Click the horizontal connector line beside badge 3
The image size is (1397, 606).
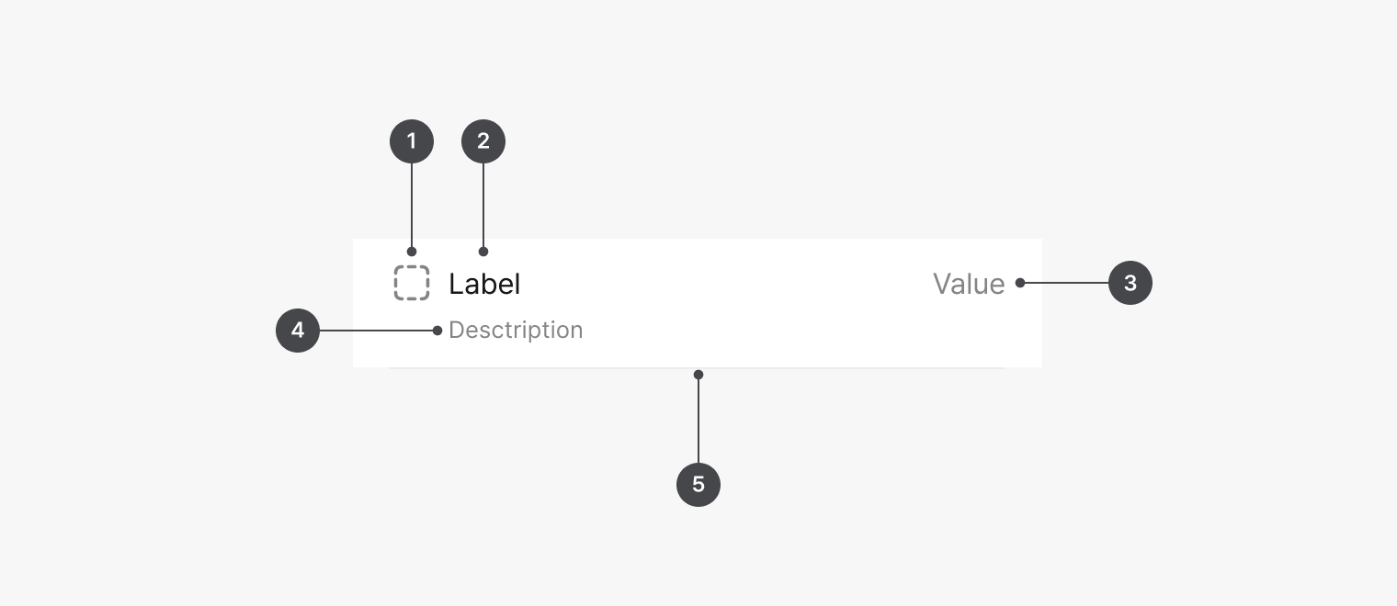(1066, 284)
